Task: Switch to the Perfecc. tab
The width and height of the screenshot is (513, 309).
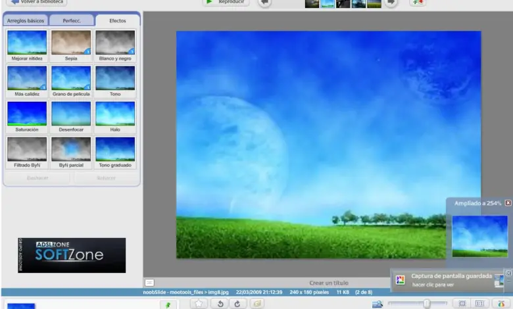Action: tap(72, 20)
